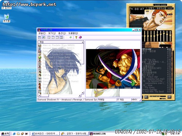Open the 도움말(H) menu in MAMELON
The image size is (182, 136).
[73, 33]
